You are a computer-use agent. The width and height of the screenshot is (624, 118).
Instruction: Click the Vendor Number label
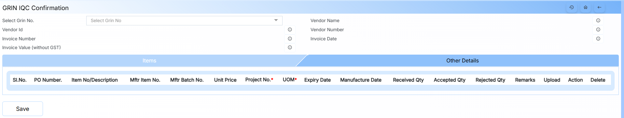pos(327,30)
